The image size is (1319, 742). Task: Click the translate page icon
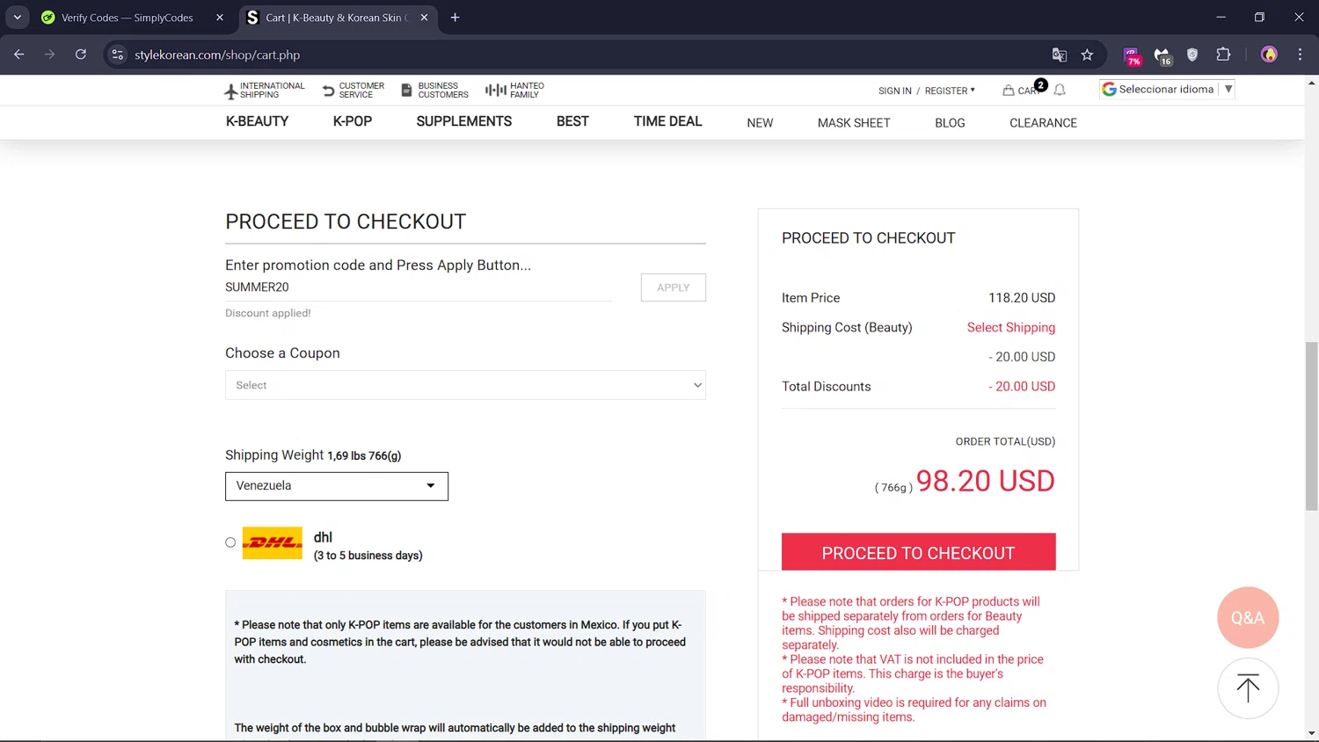click(x=1060, y=55)
